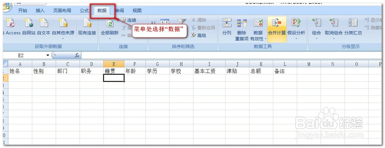Switch to the 插入 tab
This screenshot has width=385, height=148.
coord(40,10)
